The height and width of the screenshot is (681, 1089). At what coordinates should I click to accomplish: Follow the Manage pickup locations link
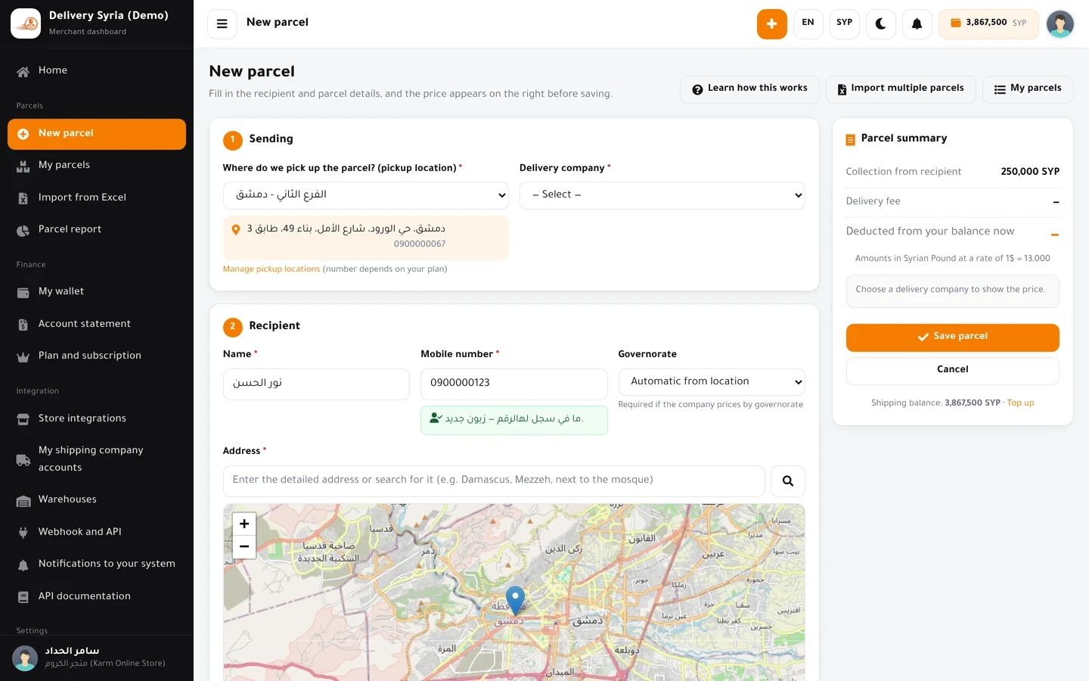pyautogui.click(x=271, y=269)
